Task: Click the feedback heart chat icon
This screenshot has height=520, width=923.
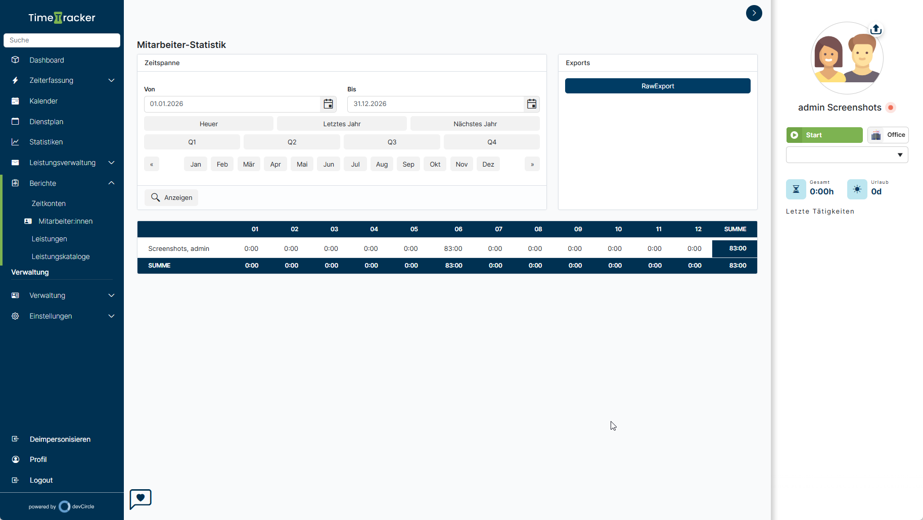Action: (x=141, y=499)
